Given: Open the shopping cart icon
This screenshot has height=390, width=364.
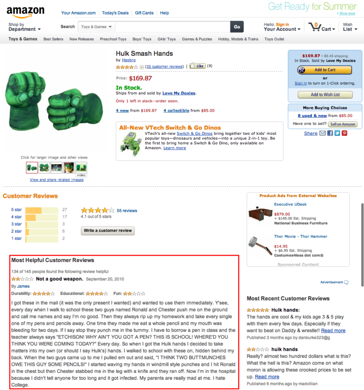Looking at the screenshot, I should point(314,27).
